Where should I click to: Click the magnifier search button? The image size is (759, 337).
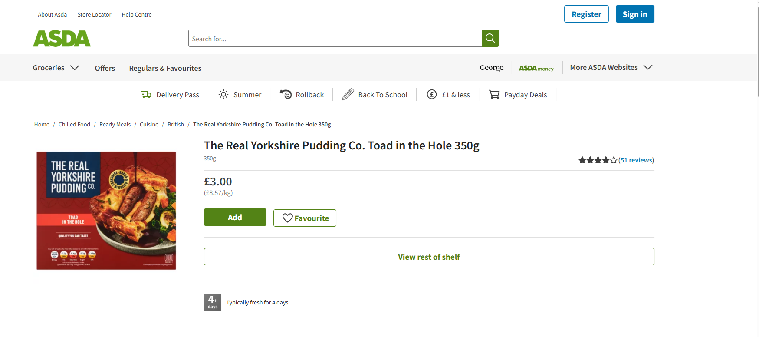tap(490, 38)
